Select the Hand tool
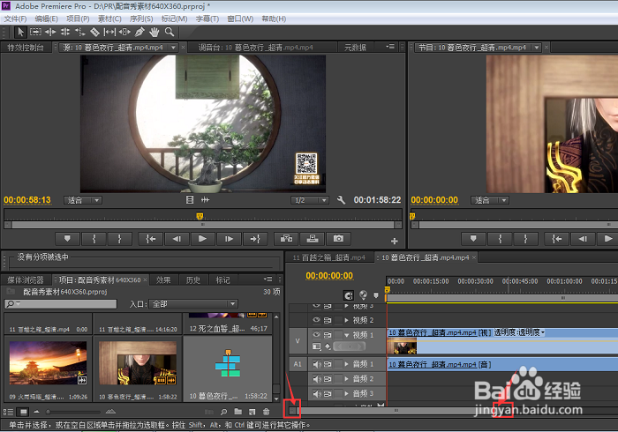Screen dimensions: 618x432 (154, 32)
